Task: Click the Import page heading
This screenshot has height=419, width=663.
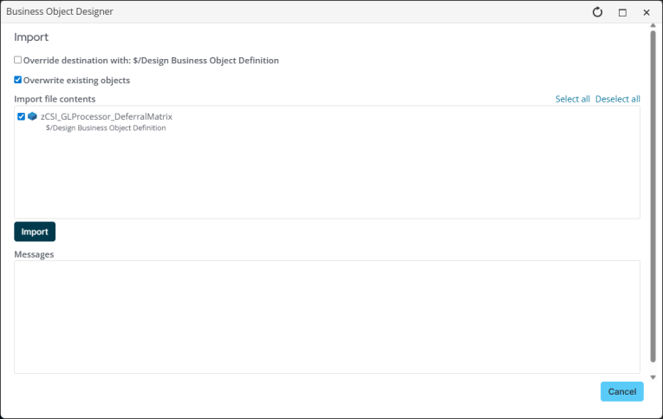Action: pos(31,37)
